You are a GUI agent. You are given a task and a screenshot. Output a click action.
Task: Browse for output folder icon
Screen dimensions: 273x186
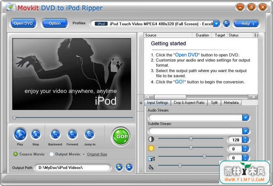point(119,167)
